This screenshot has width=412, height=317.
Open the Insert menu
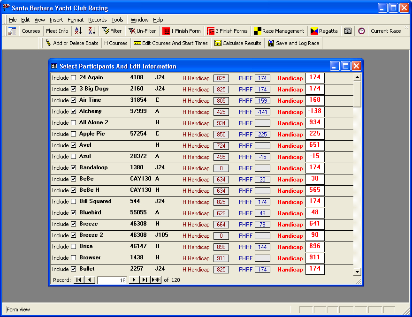56,20
